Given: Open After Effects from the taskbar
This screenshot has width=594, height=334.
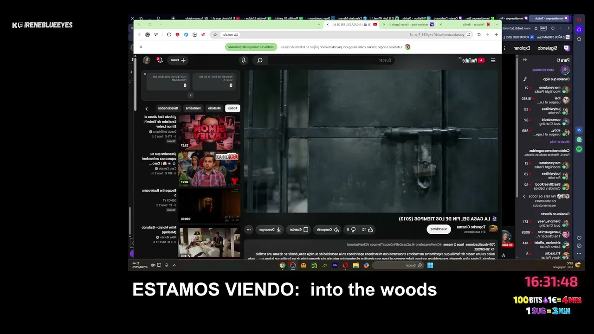Looking at the screenshot, I should click(335, 265).
